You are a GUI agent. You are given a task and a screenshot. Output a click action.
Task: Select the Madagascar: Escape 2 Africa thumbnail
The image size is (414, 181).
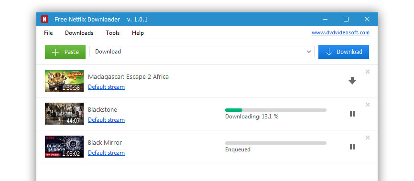point(64,81)
